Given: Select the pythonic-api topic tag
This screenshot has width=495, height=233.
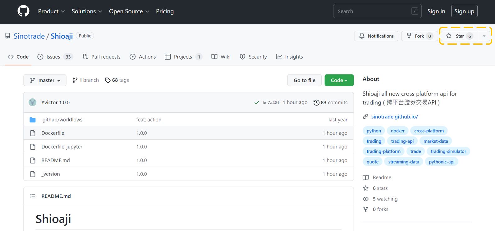Looking at the screenshot, I should point(442,162).
